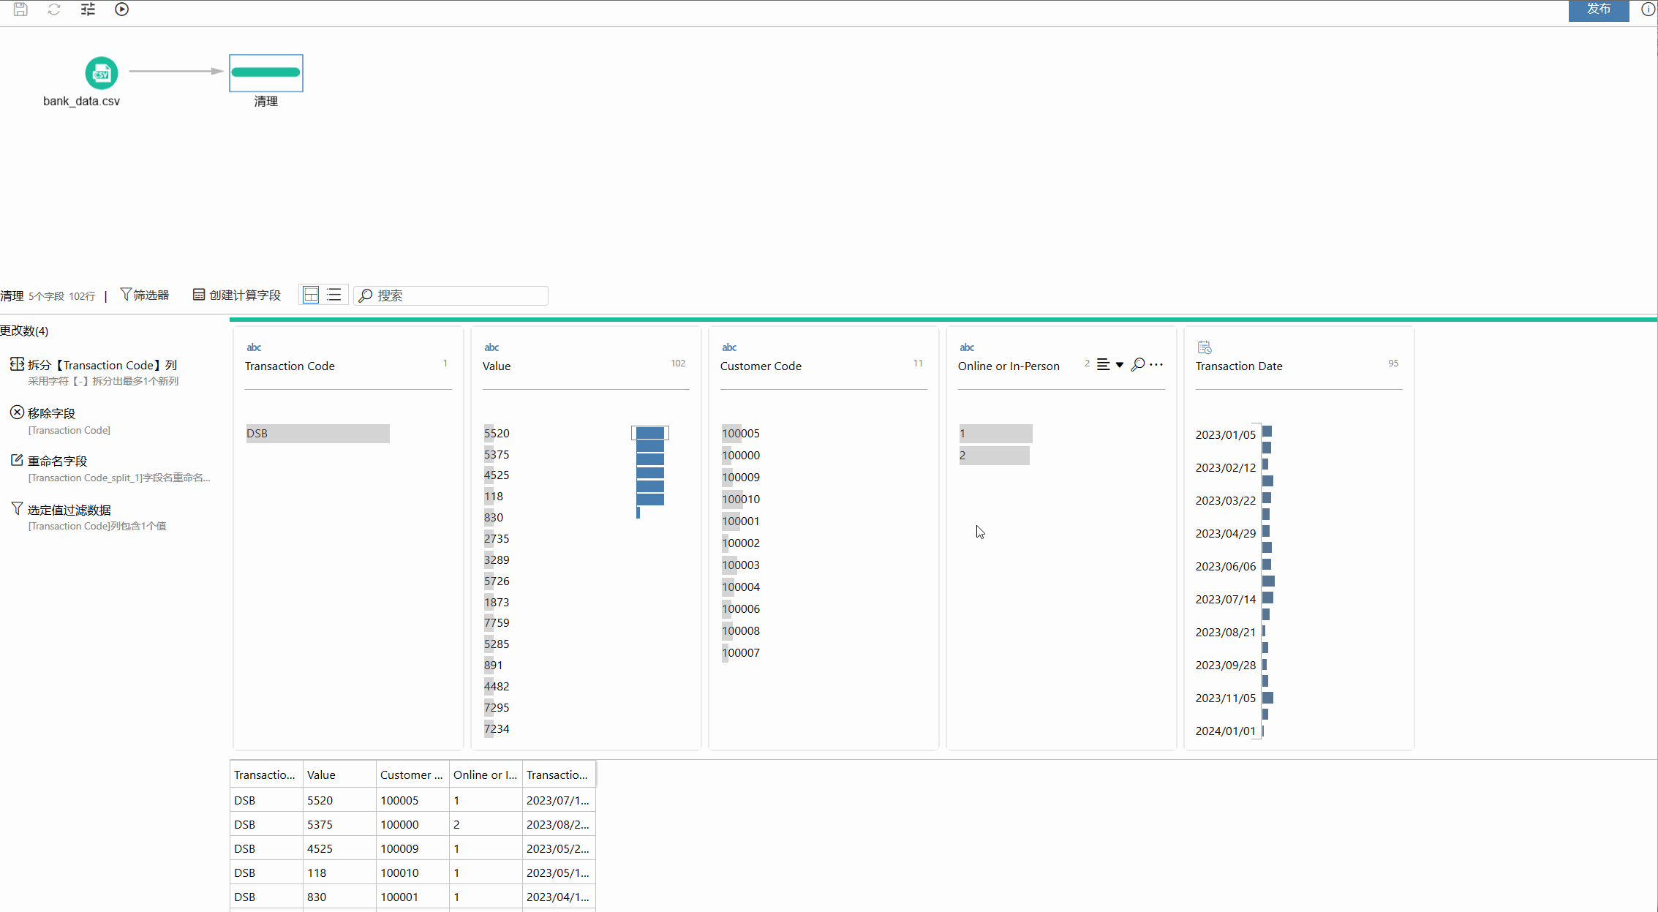Click the split column icon
This screenshot has height=912, width=1658.
tap(17, 363)
